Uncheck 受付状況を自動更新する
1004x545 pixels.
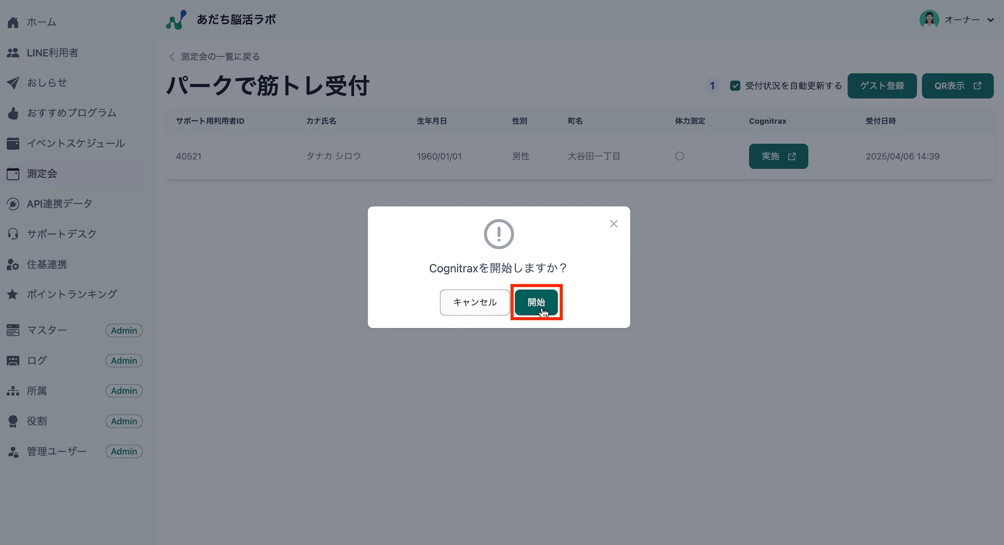[x=735, y=85]
